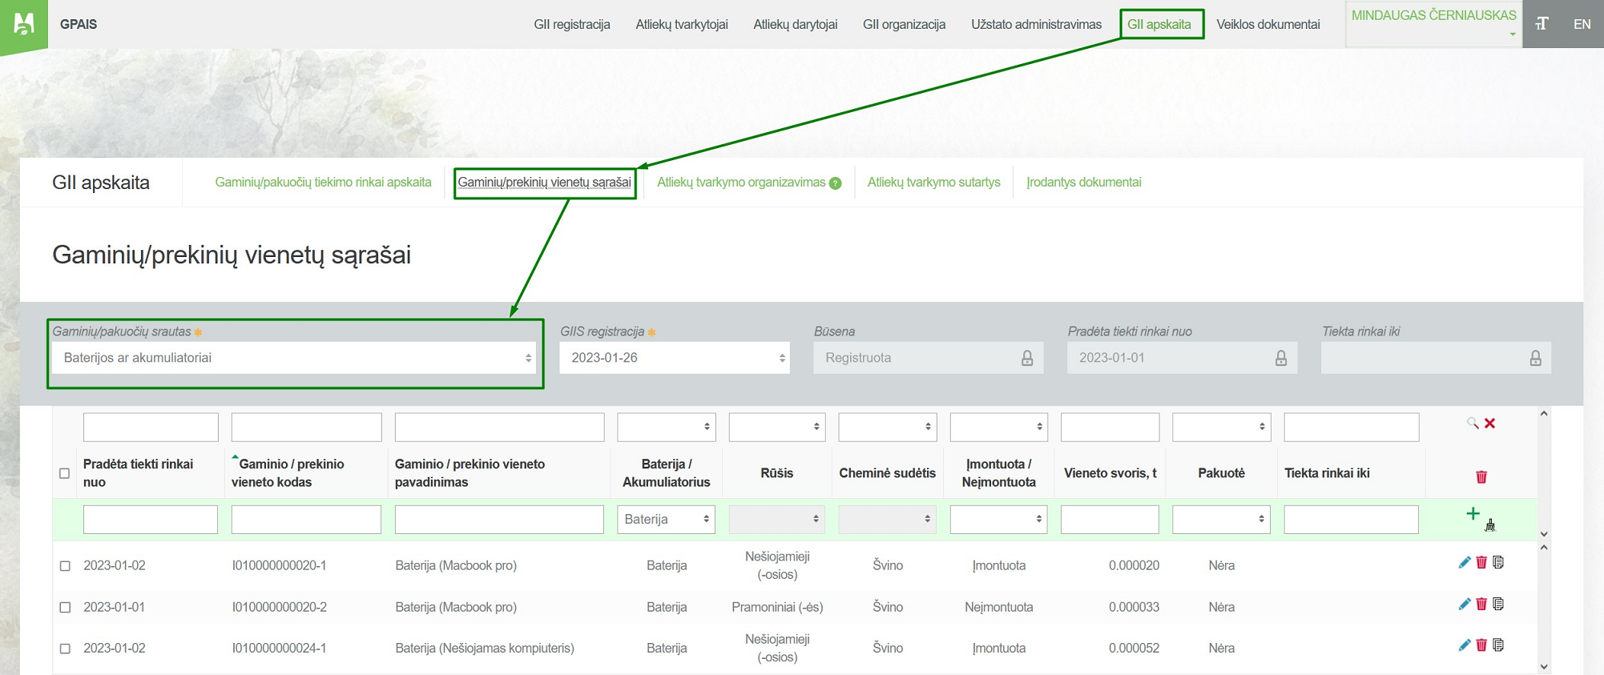Screen dimensions: 1604x675
Task: Check the box for row I010000000020-1
Action: tap(66, 566)
